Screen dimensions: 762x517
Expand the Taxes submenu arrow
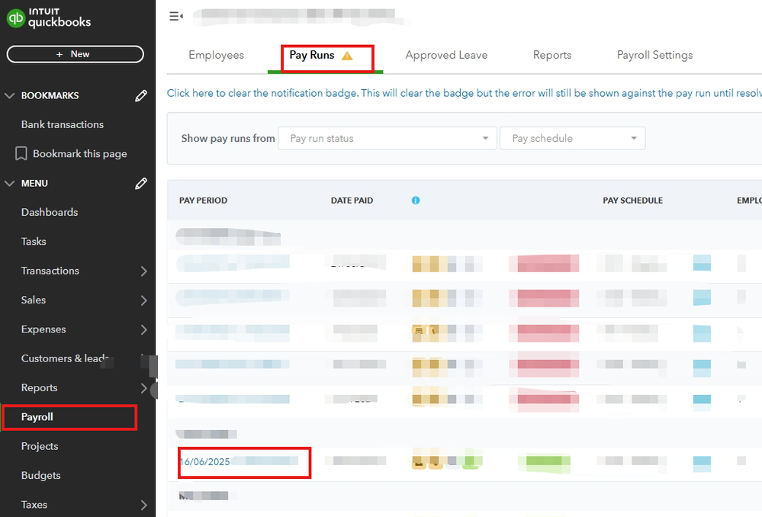click(144, 505)
